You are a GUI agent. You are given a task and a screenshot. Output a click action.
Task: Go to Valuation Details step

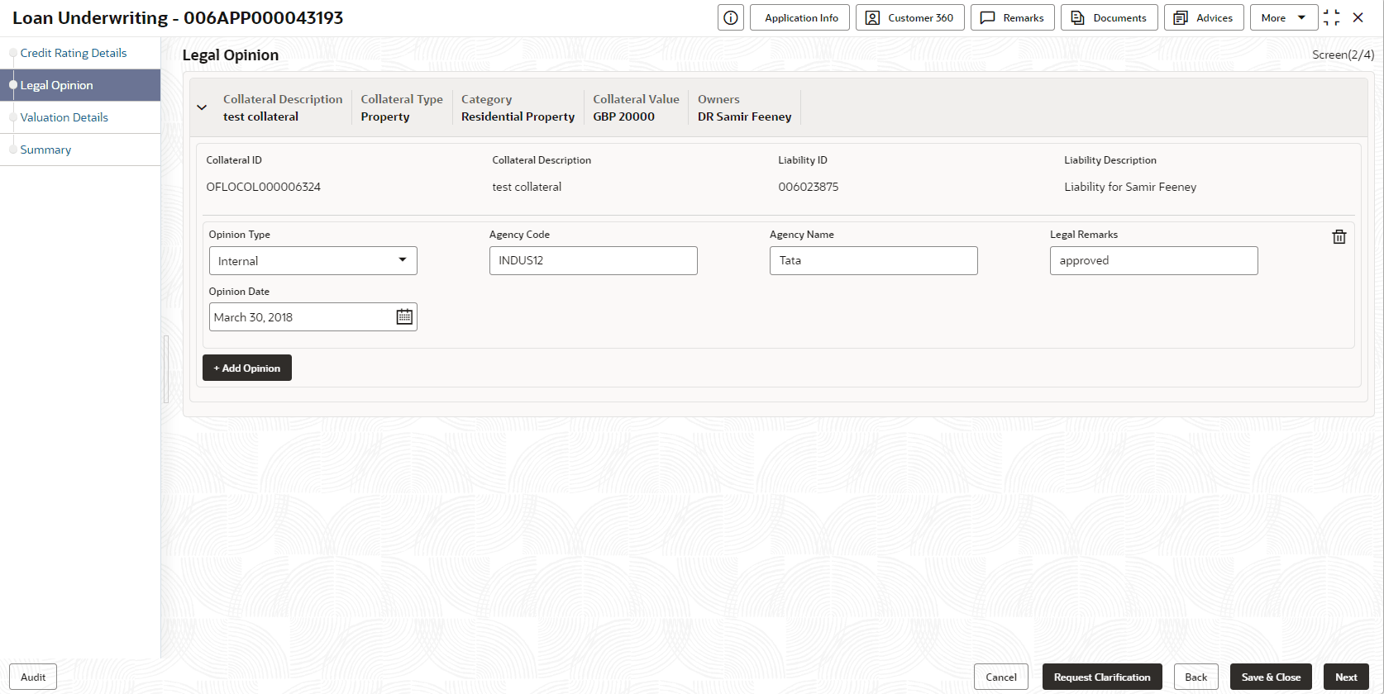[64, 117]
